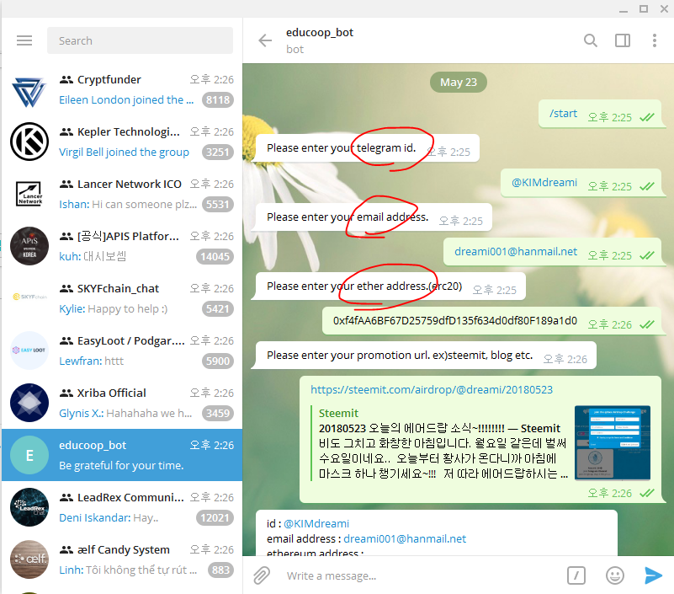Click the dreami001@hanmail.net link in bot reply

click(x=405, y=538)
